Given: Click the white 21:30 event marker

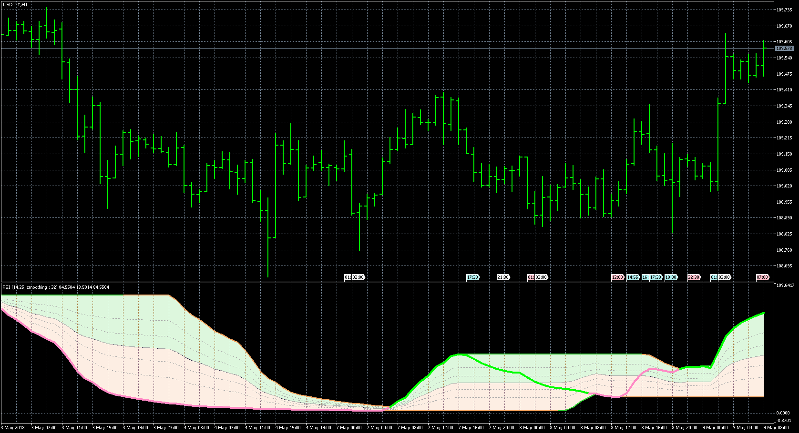Looking at the screenshot, I should pos(503,277).
